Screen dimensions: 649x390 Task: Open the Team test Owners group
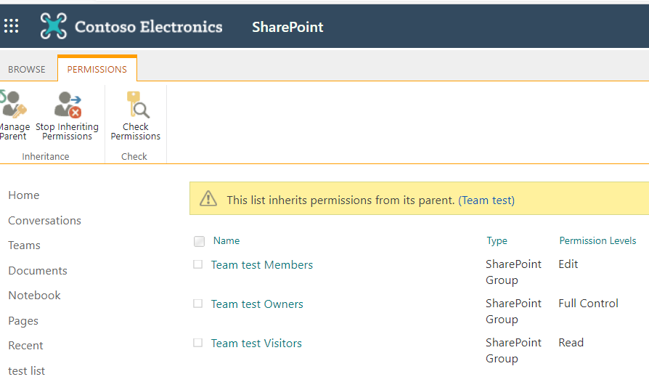(x=257, y=304)
